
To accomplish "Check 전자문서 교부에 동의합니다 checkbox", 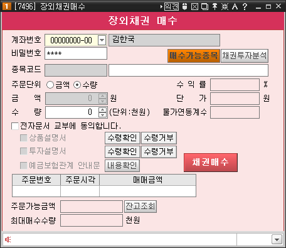I will [15, 126].
